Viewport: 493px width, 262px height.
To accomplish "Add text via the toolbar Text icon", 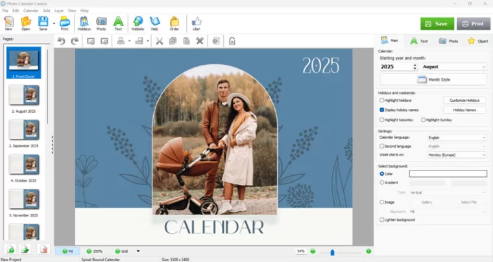I will [x=118, y=23].
